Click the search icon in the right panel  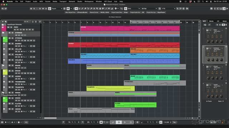pyautogui.click(x=209, y=25)
